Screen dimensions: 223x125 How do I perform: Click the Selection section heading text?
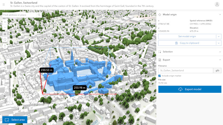click(168, 52)
